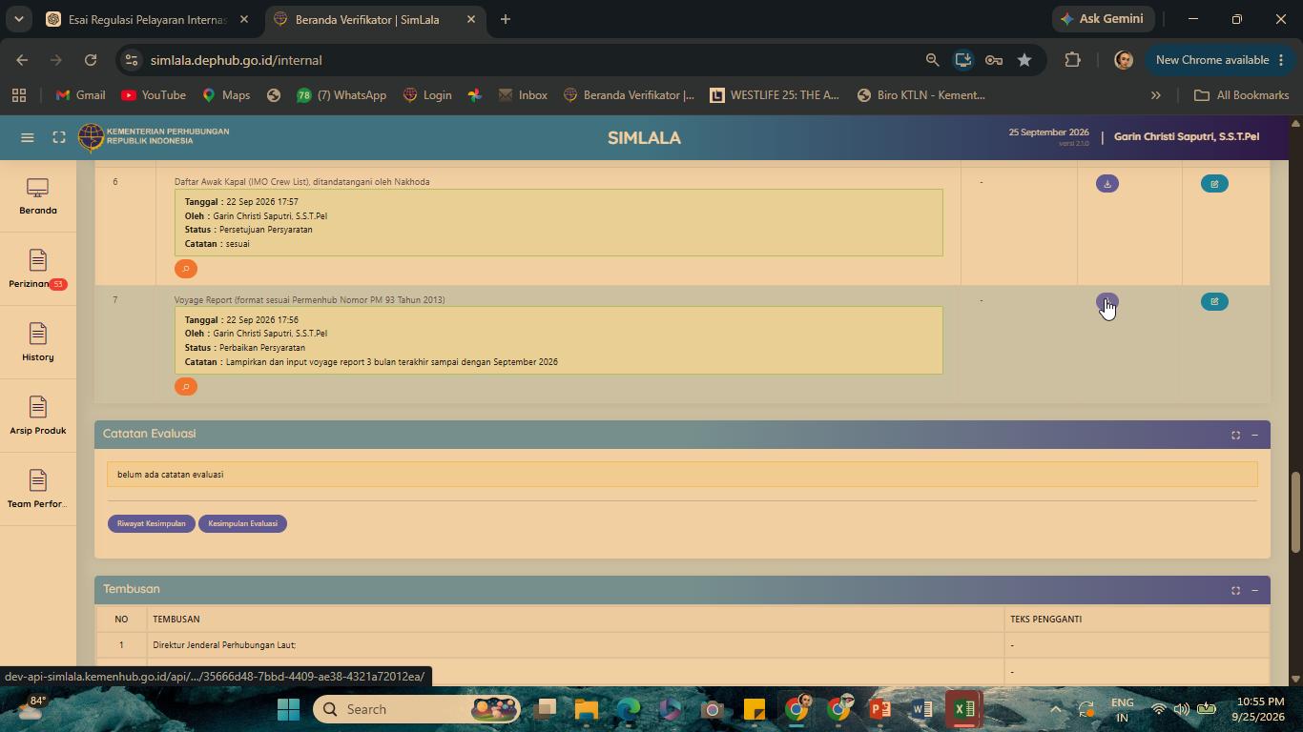Click the Riwayat Kesimpulan button
Screen dimensions: 1303x732
(x=152, y=523)
